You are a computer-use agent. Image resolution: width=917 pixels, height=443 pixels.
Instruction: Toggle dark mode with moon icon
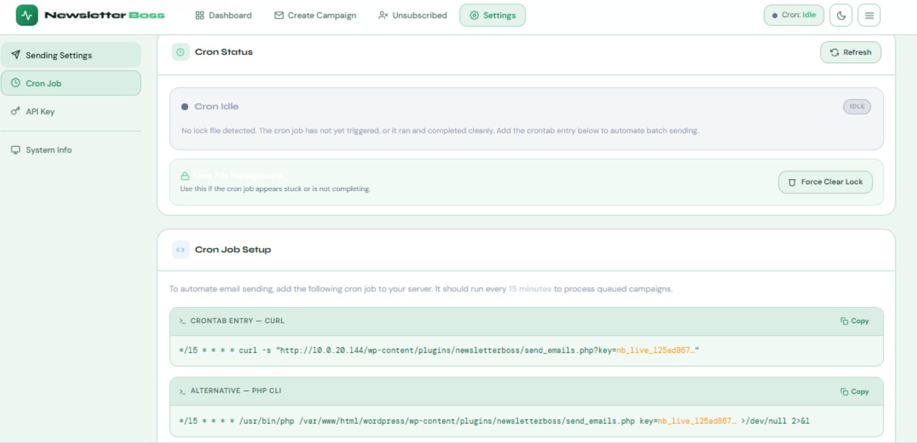point(841,15)
